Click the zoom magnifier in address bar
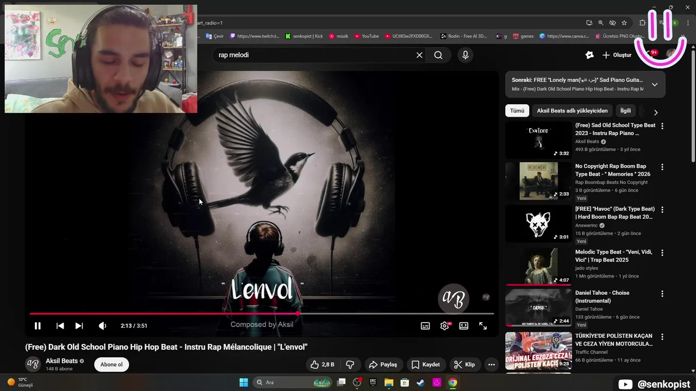The image size is (696, 391). click(x=601, y=23)
